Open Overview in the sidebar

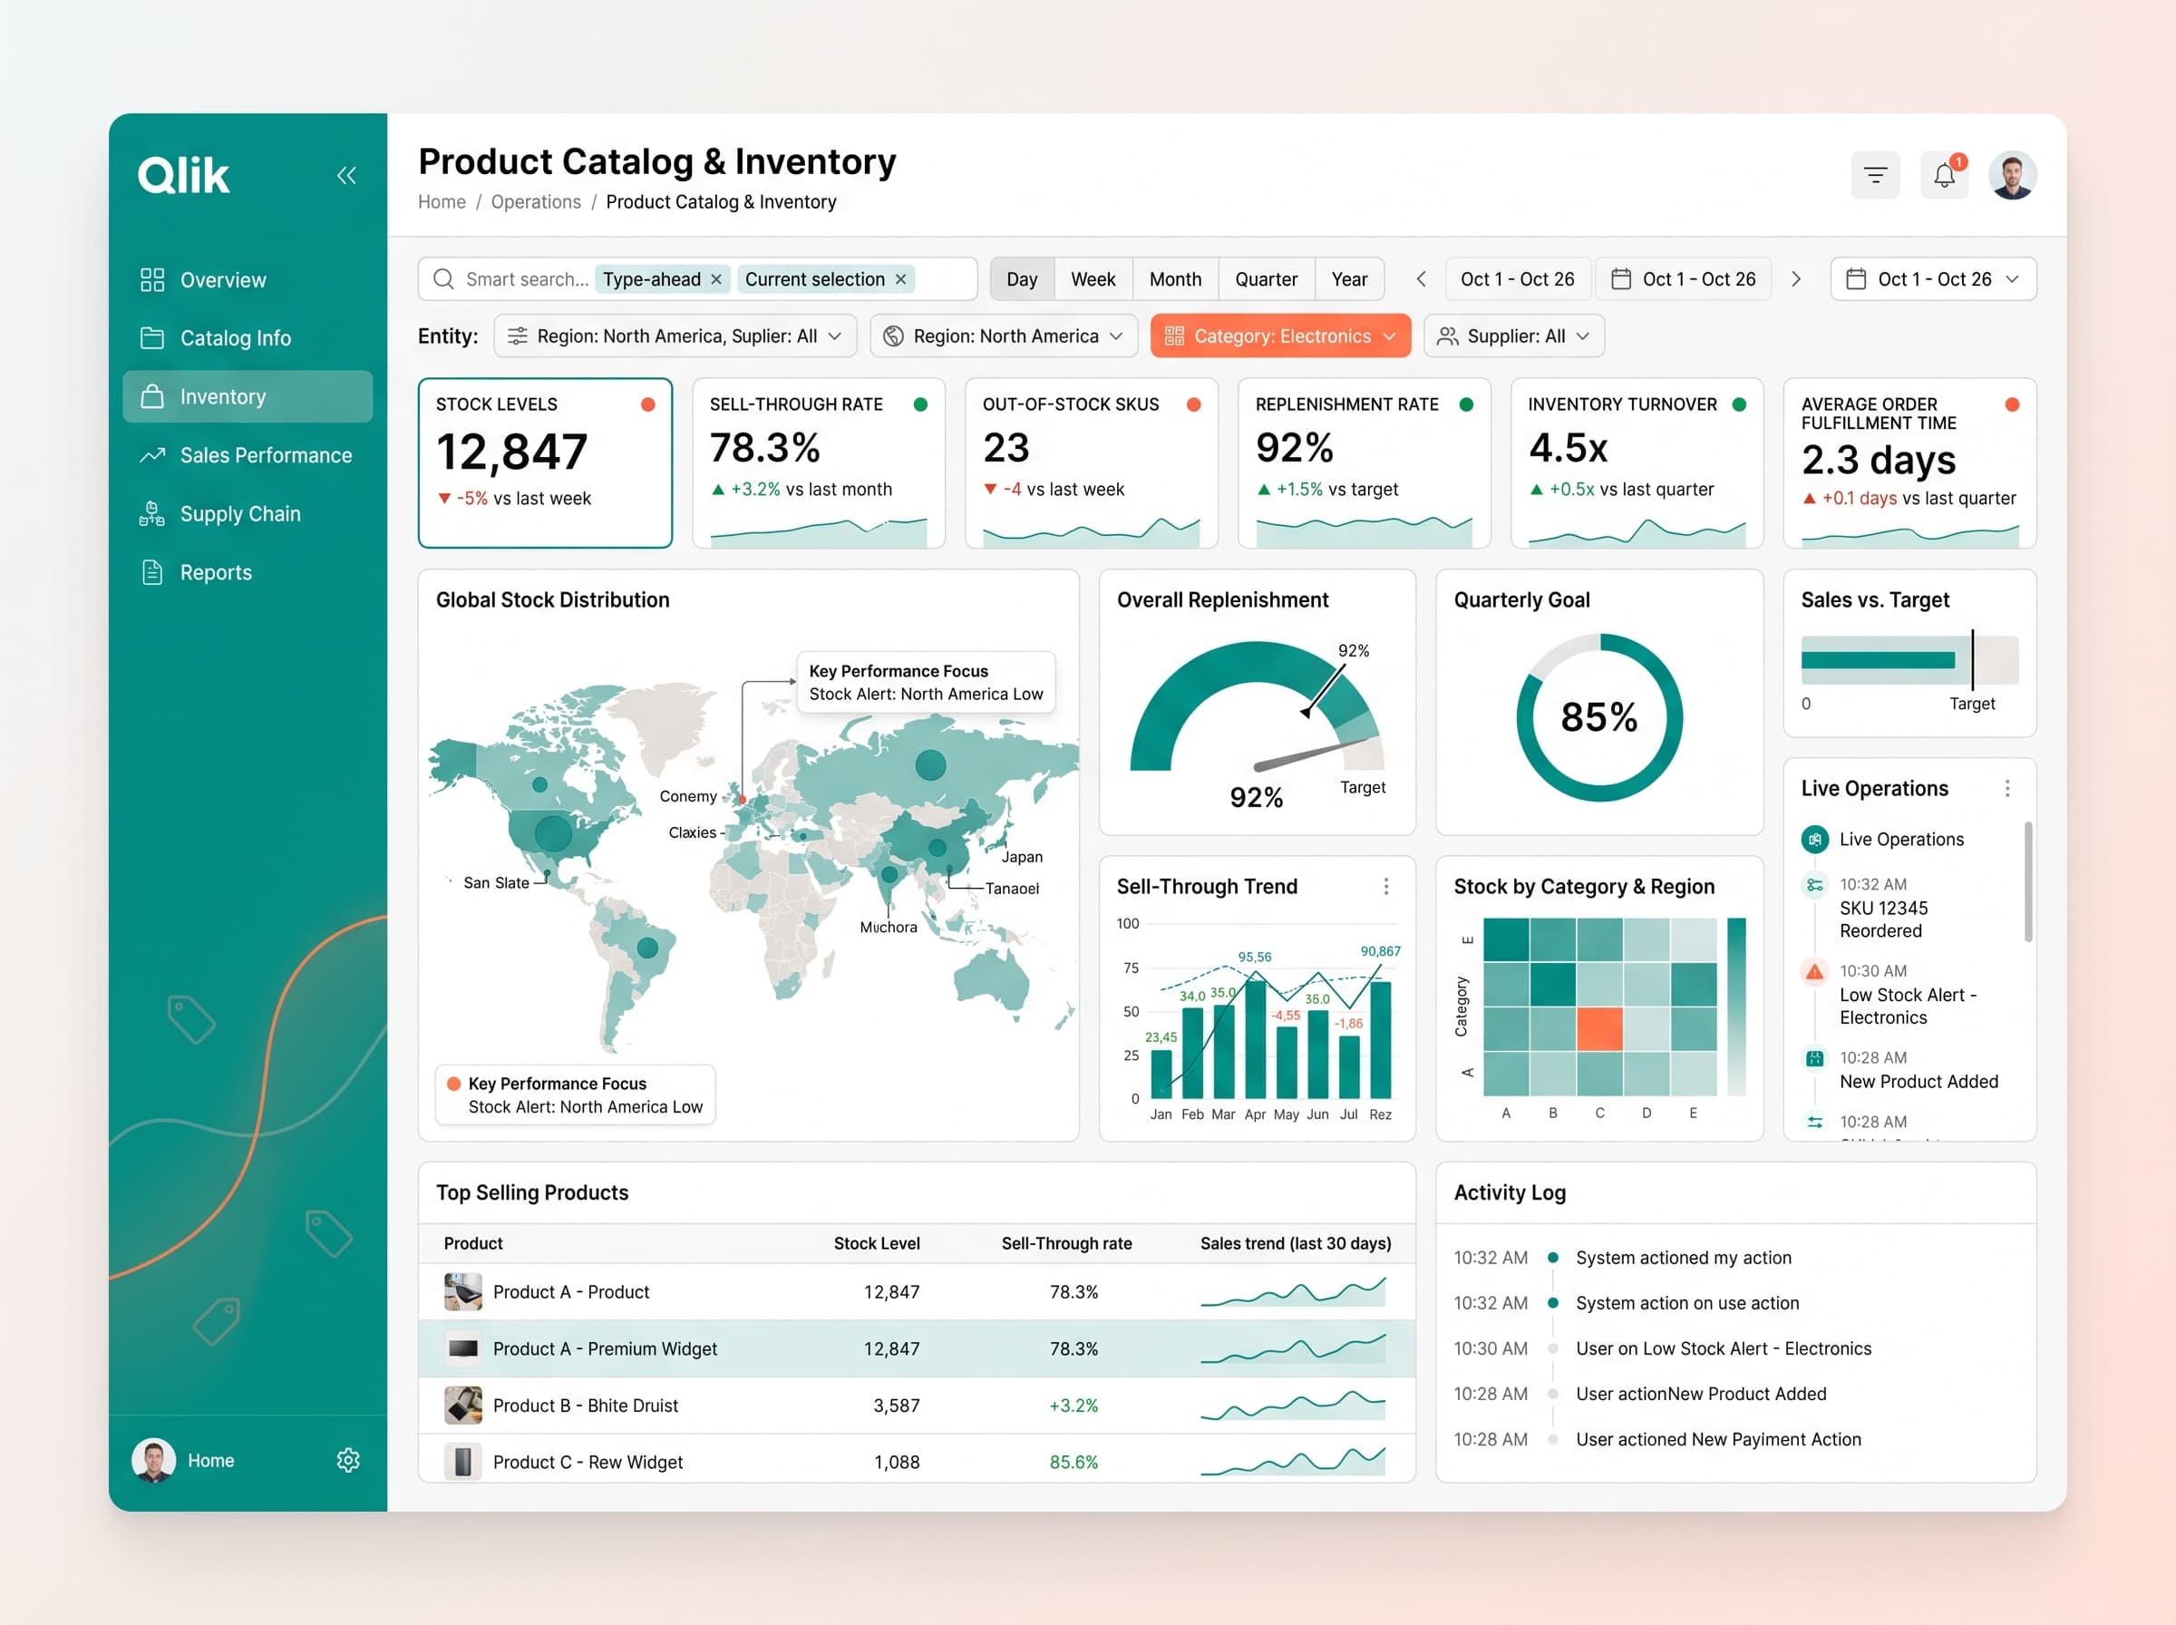(247, 279)
